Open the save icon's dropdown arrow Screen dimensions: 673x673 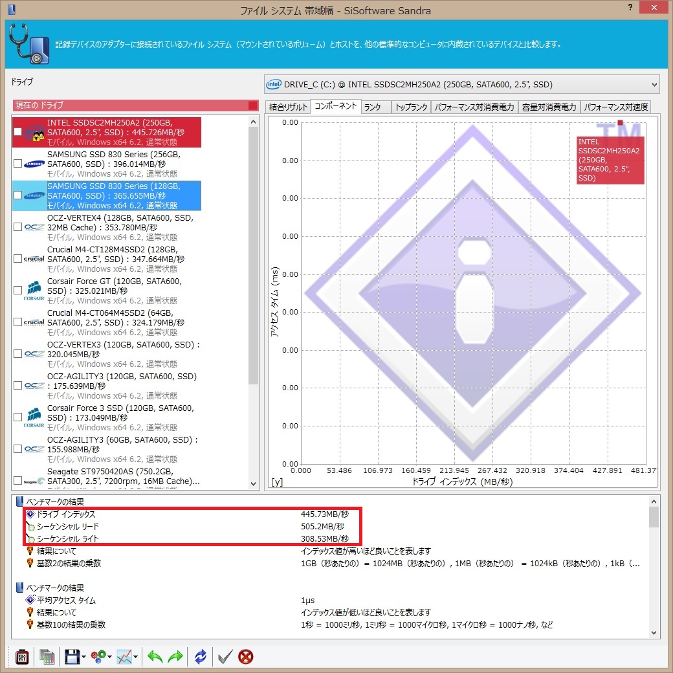tap(83, 657)
